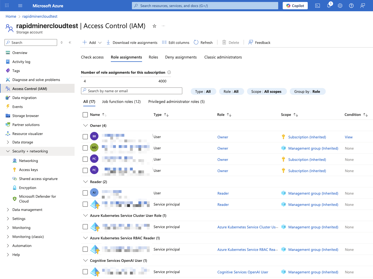Toggle the select-all checkbox in Name header
The width and height of the screenshot is (373, 279).
click(x=85, y=115)
